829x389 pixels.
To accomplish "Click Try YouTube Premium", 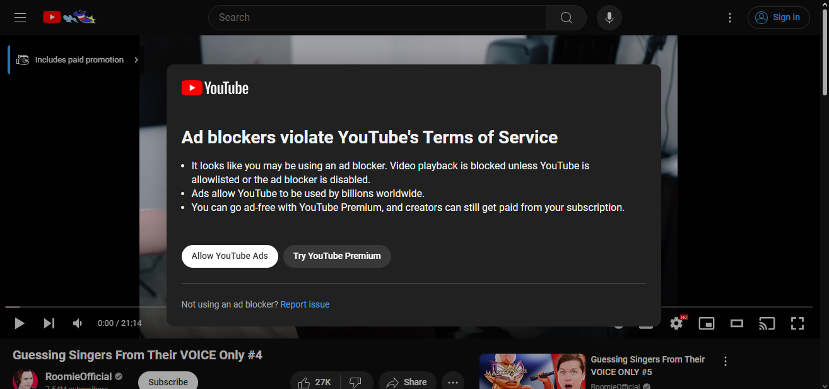I will [x=337, y=256].
